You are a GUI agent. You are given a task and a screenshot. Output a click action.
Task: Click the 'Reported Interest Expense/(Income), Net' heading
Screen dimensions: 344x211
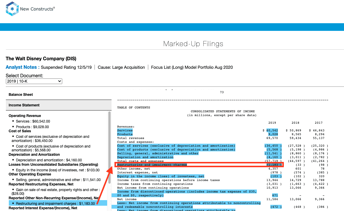click(x=43, y=208)
